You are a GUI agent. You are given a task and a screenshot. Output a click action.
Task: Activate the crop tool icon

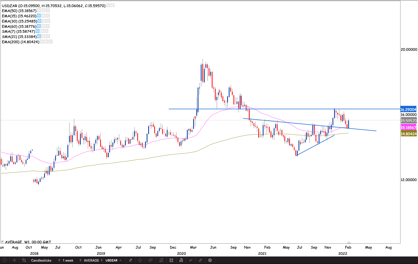(24, 260)
